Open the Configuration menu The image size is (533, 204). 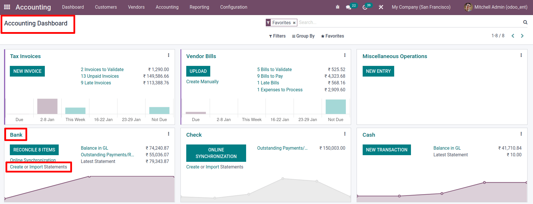234,7
